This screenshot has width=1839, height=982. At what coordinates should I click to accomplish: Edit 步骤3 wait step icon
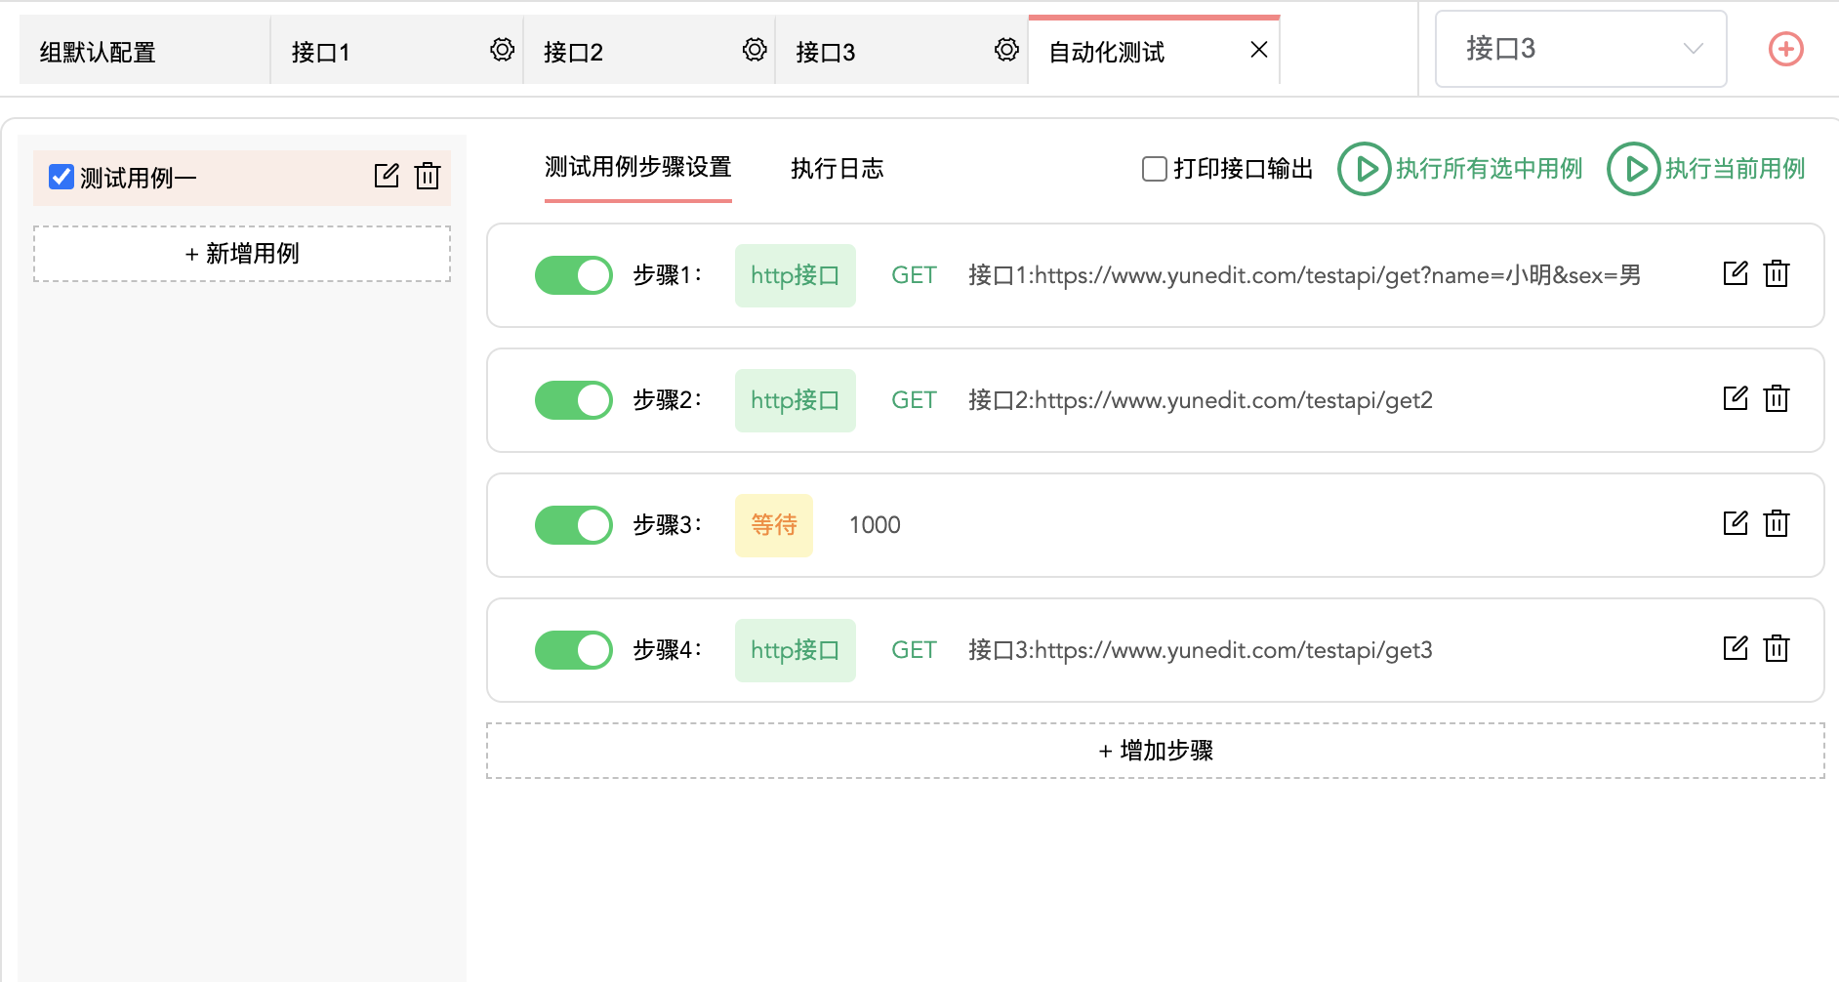coord(1736,523)
